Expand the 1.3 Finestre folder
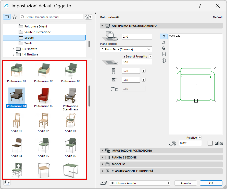Viewport: 227px width, 189px height. click(x=14, y=49)
